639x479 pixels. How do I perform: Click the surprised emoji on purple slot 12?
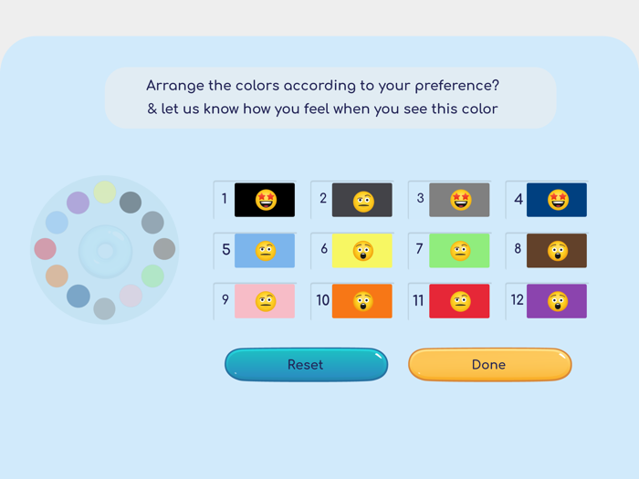coord(558,301)
